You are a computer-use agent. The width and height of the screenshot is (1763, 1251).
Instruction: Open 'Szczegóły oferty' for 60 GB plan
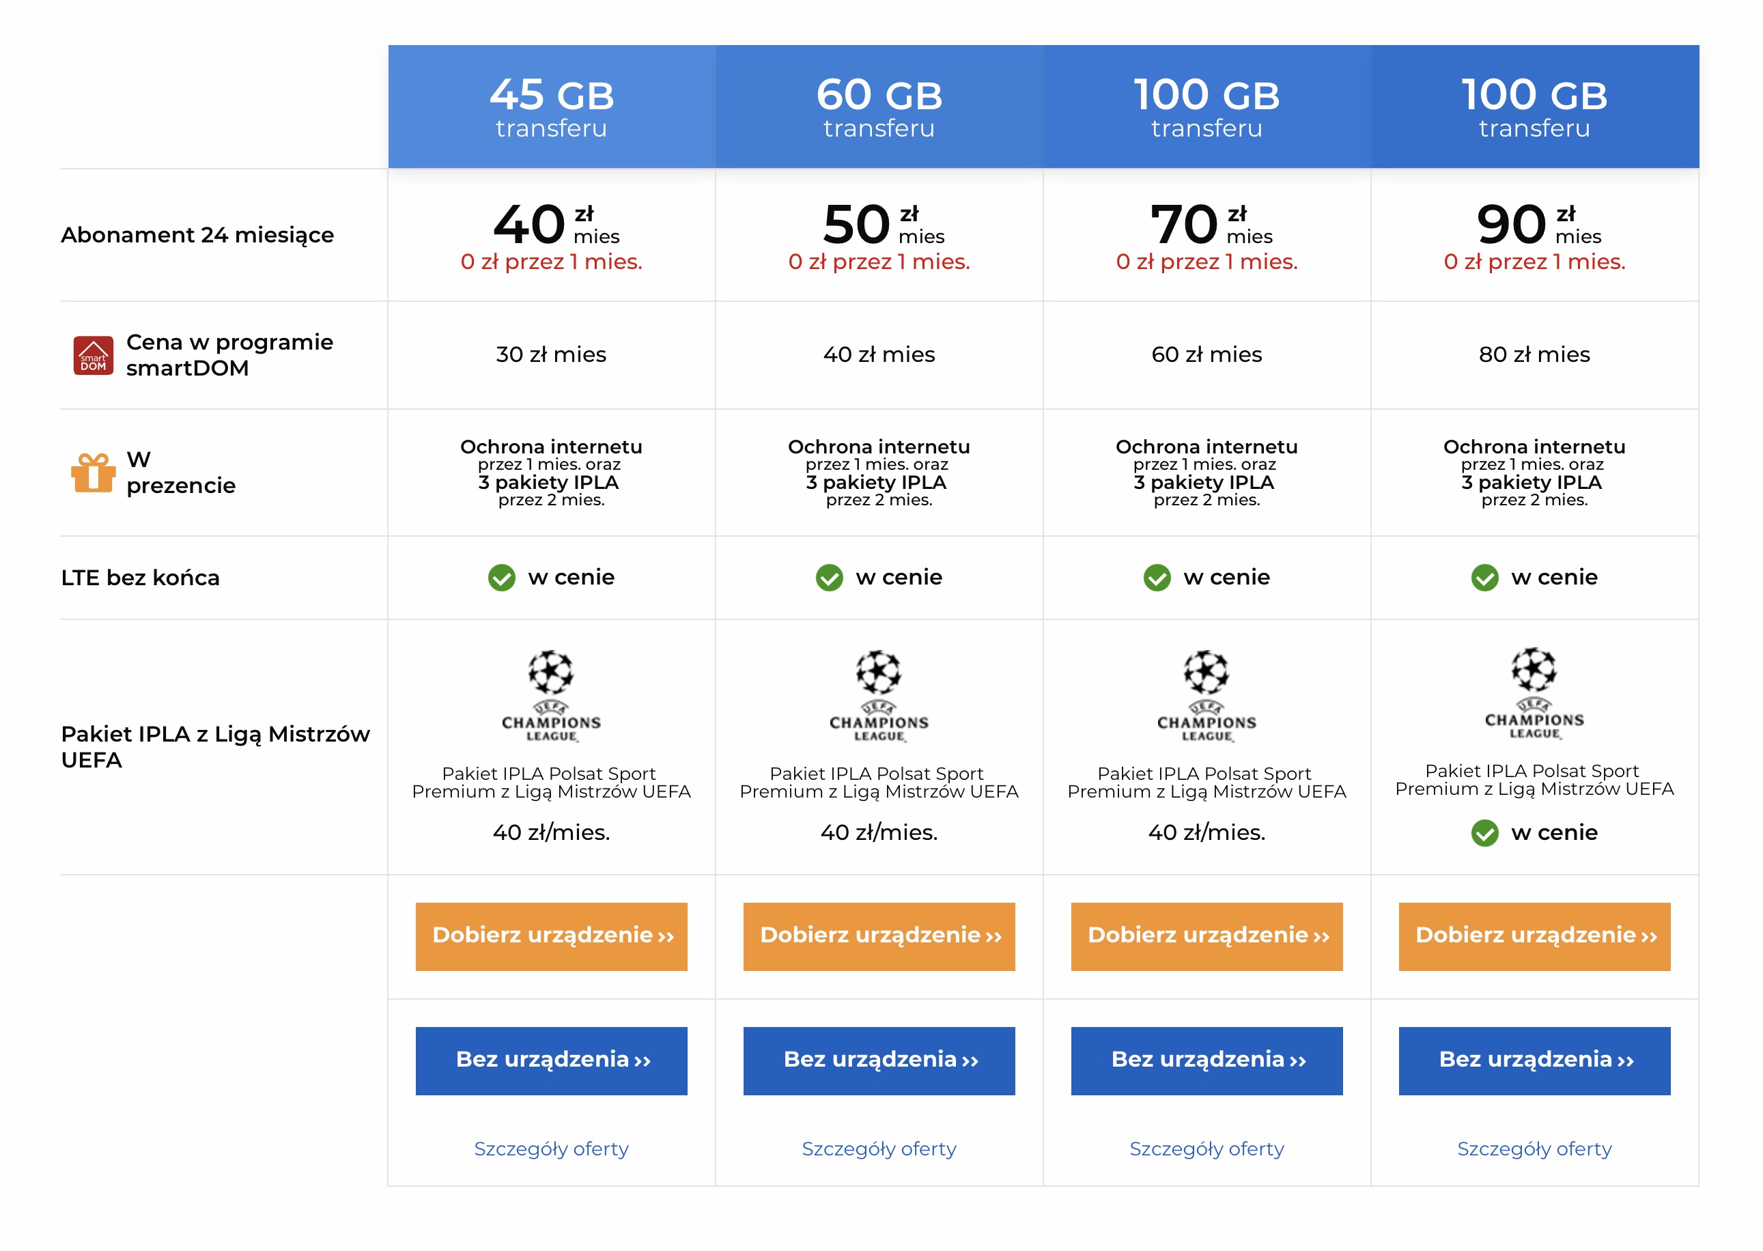click(x=879, y=1149)
